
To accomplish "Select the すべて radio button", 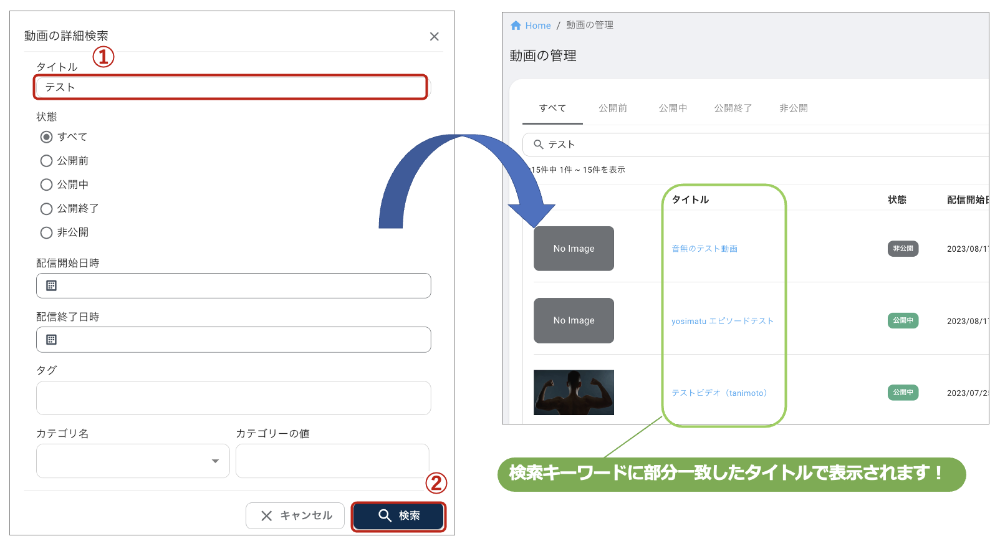I will pos(46,137).
